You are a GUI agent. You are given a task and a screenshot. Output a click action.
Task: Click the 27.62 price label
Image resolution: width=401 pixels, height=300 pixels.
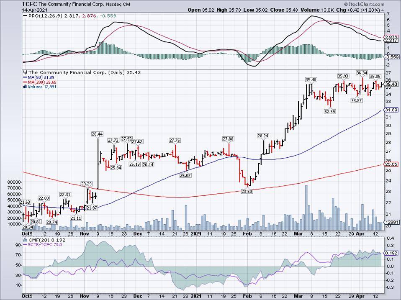coord(138,141)
